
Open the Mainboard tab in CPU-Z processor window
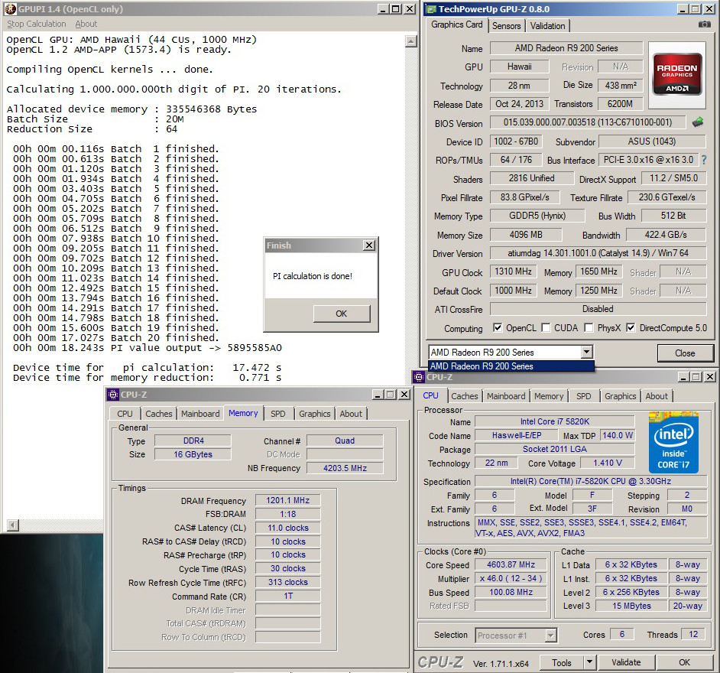click(506, 396)
